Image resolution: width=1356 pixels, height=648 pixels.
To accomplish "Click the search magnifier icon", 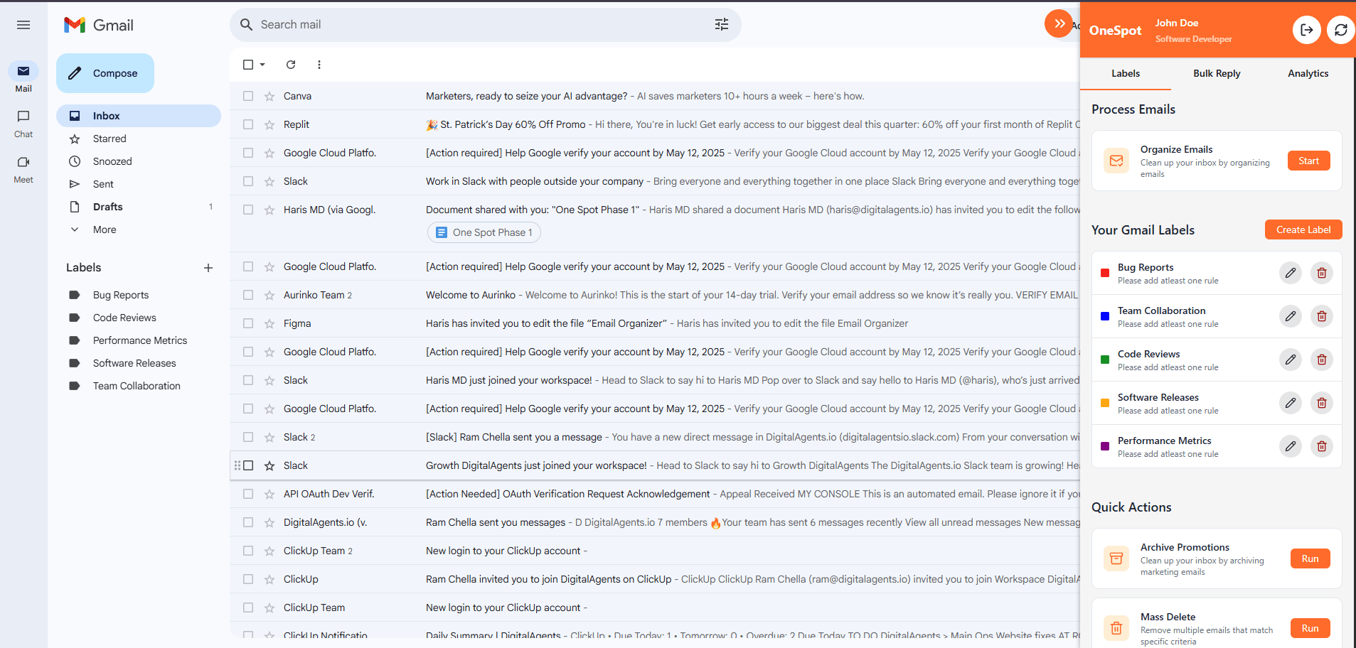I will (246, 25).
